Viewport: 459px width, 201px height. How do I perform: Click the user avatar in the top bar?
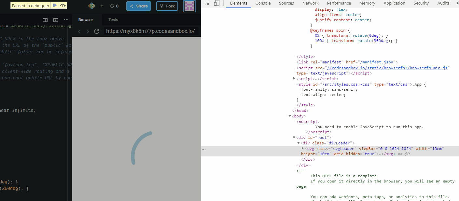[189, 6]
